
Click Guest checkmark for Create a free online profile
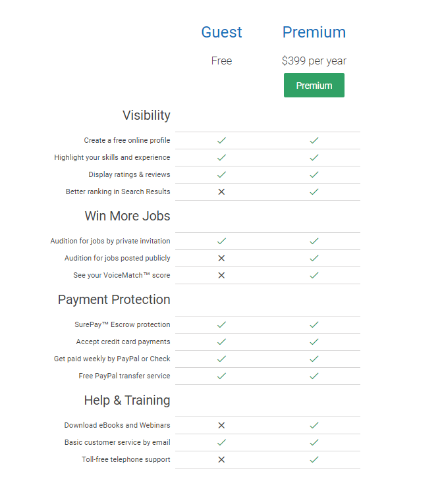pyautogui.click(x=221, y=141)
